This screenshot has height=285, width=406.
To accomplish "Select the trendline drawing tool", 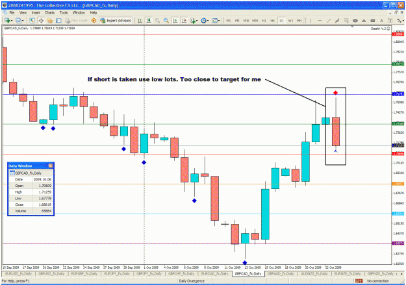I will click(329, 20).
